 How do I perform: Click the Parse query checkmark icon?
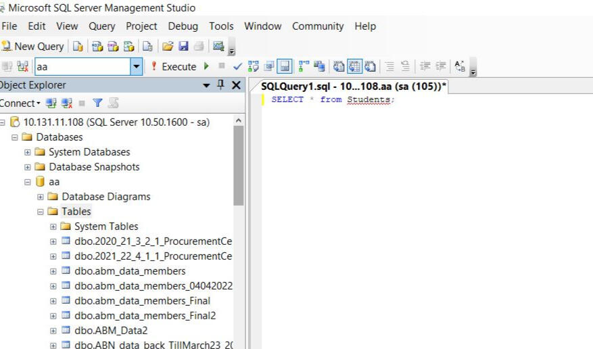click(x=237, y=66)
